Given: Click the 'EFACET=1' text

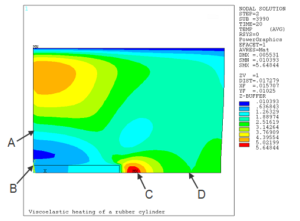Looking at the screenshot, I should 252,45.
